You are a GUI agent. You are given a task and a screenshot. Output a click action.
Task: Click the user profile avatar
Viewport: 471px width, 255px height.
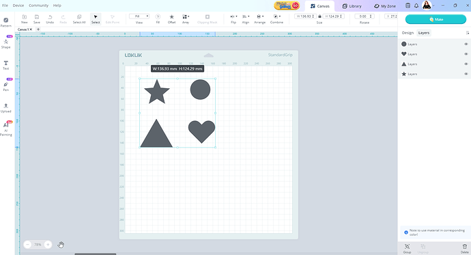pyautogui.click(x=427, y=5)
